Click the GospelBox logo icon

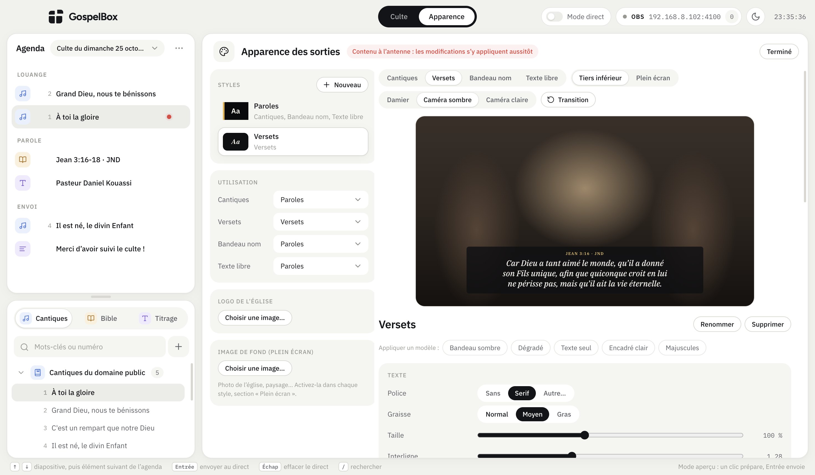tap(56, 16)
